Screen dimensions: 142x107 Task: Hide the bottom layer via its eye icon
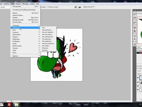coord(138,90)
